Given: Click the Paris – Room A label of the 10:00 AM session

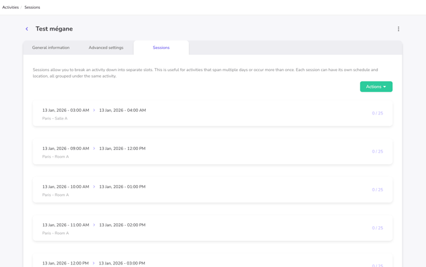Looking at the screenshot, I should coord(55,195).
